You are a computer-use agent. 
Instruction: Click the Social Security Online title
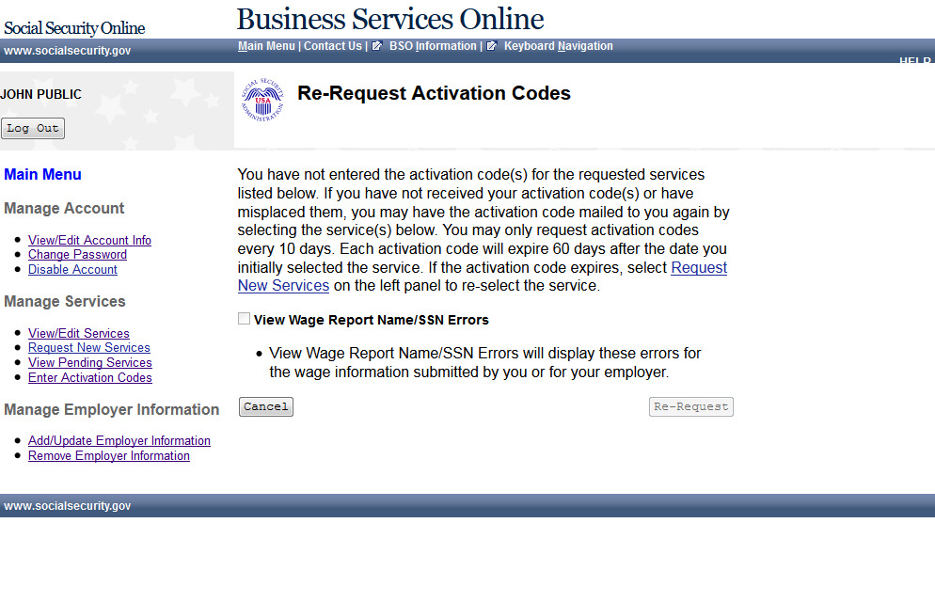[x=74, y=28]
